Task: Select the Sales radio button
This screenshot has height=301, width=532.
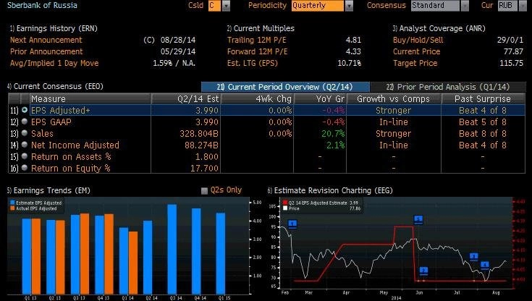Action: (x=25, y=133)
